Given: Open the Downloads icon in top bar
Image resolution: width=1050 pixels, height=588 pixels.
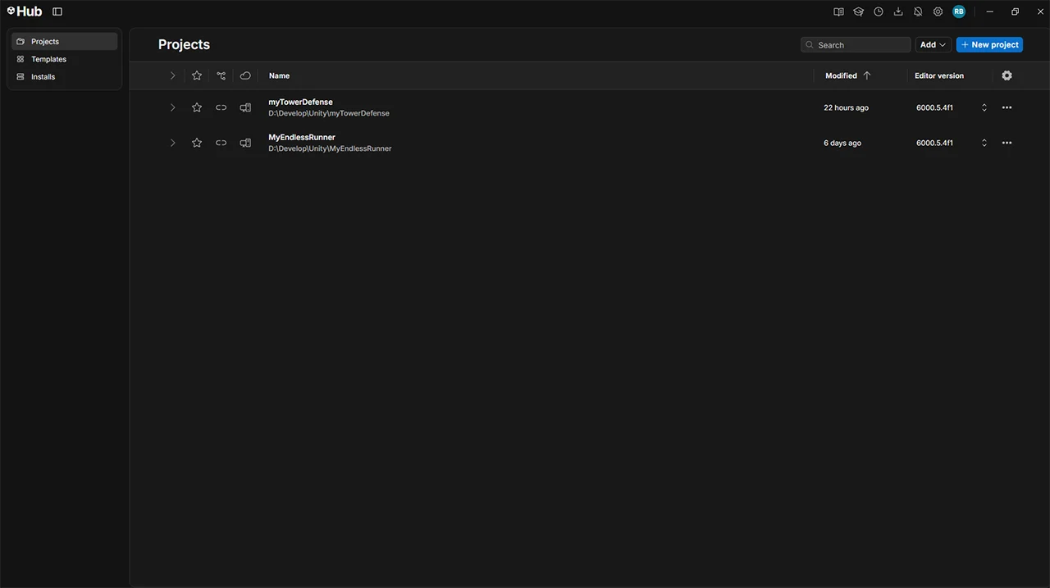Looking at the screenshot, I should tap(898, 11).
